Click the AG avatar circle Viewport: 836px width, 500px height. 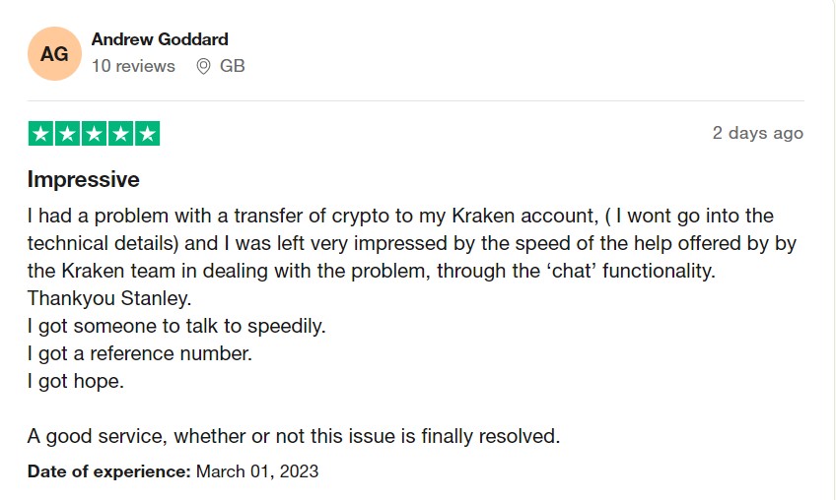pos(54,54)
